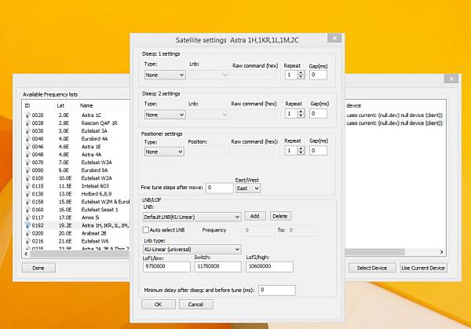Click satellite icon for Intelsat 603 row
The height and width of the screenshot is (329, 471).
[27, 186]
